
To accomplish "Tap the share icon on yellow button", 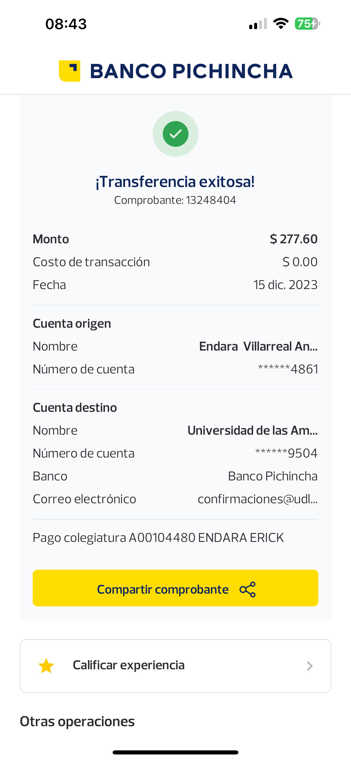I will pyautogui.click(x=248, y=589).
